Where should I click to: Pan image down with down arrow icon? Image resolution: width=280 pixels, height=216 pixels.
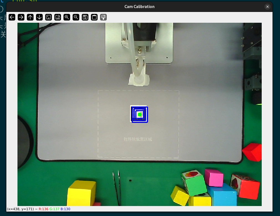click(39, 17)
